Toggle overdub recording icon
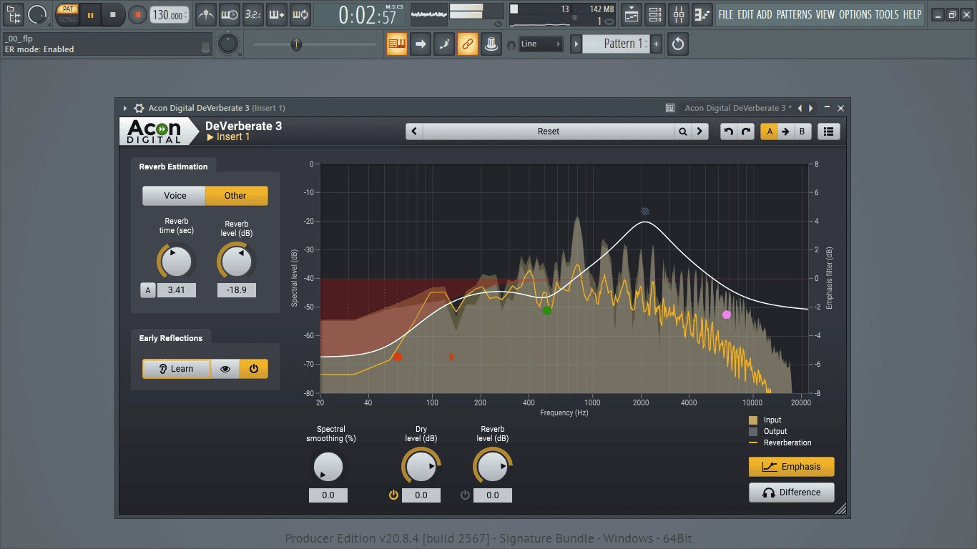977x549 pixels. [276, 14]
